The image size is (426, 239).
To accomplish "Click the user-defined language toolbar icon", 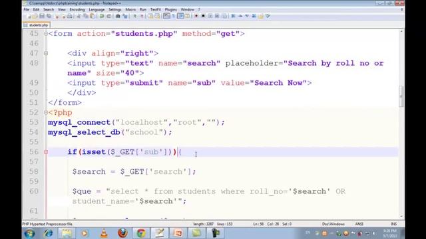I will point(188,16).
